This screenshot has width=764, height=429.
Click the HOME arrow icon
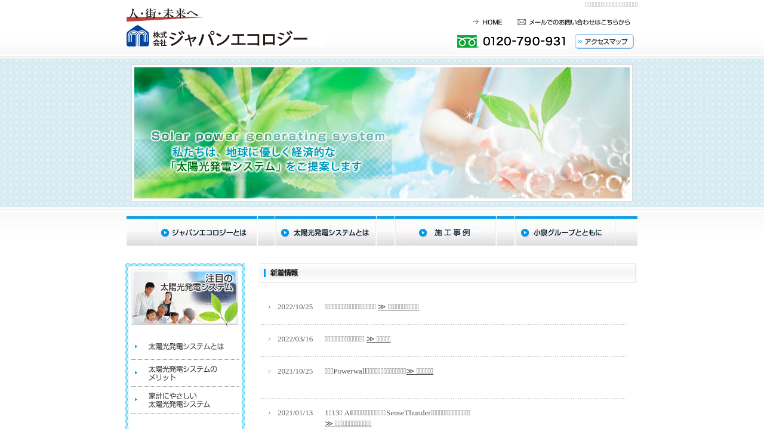coord(476,22)
